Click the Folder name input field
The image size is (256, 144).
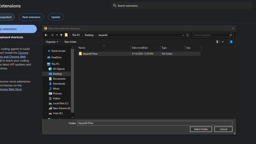(155, 123)
